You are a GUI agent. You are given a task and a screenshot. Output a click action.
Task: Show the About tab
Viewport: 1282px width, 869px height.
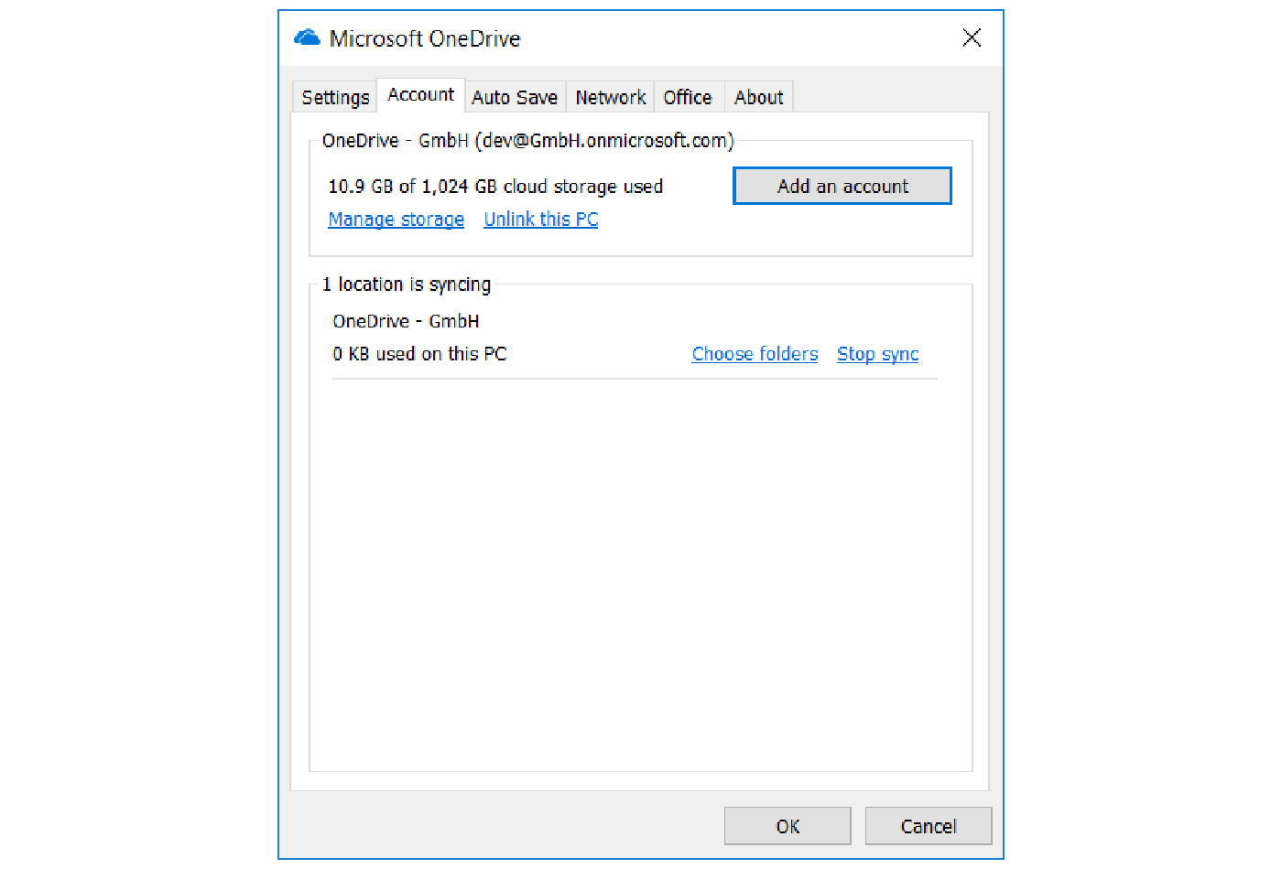(x=758, y=97)
